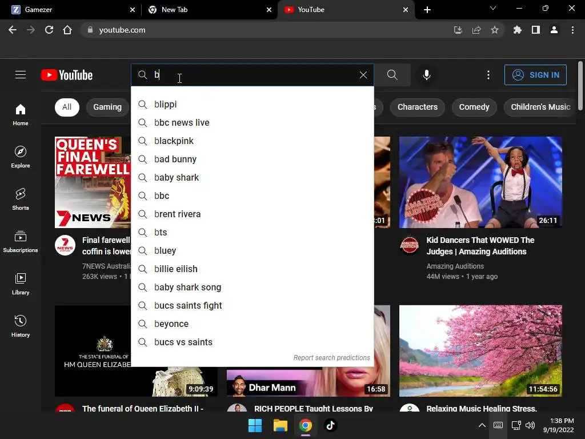Click the SIGN IN button

coord(535,75)
